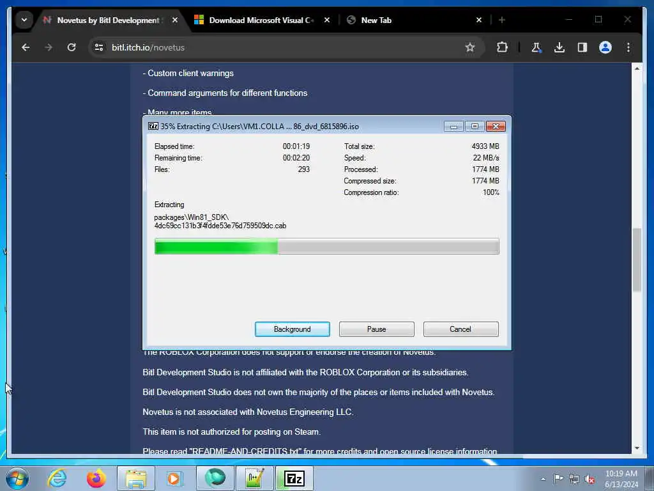Click the scrollbar up arrow
654x491 pixels.
(637, 68)
